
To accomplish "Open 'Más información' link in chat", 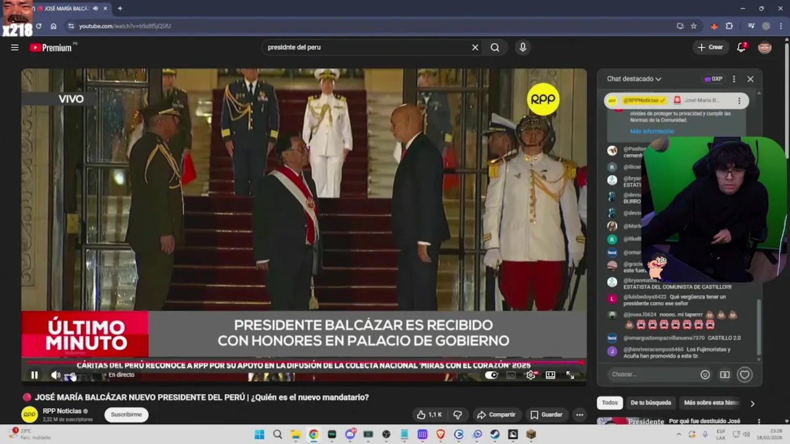I will pyautogui.click(x=652, y=131).
